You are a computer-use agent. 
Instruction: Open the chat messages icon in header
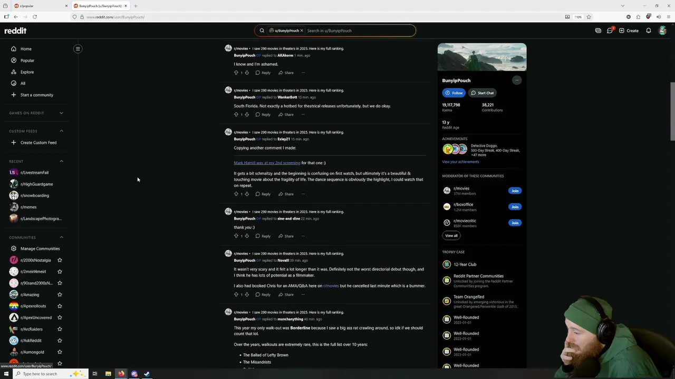point(610,31)
